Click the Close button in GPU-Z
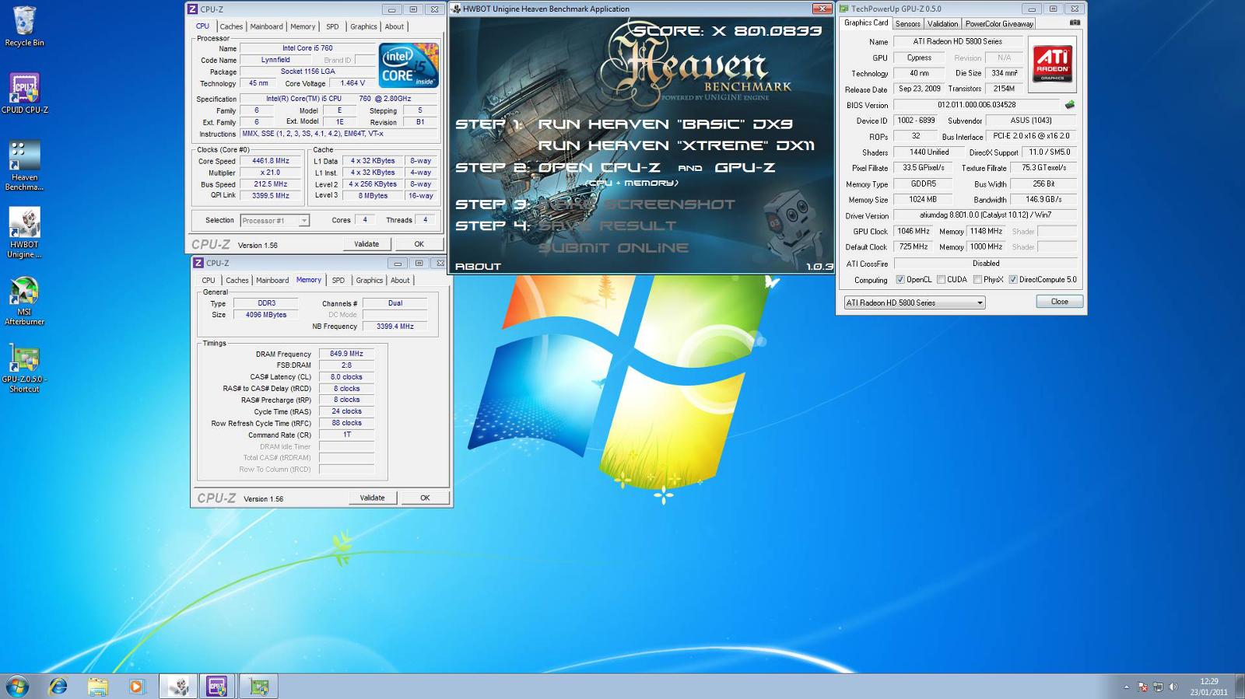Image resolution: width=1245 pixels, height=699 pixels. [1059, 302]
